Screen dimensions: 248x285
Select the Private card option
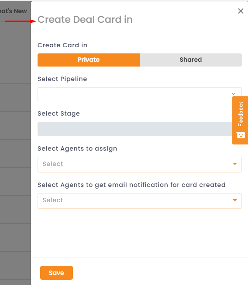tap(89, 60)
